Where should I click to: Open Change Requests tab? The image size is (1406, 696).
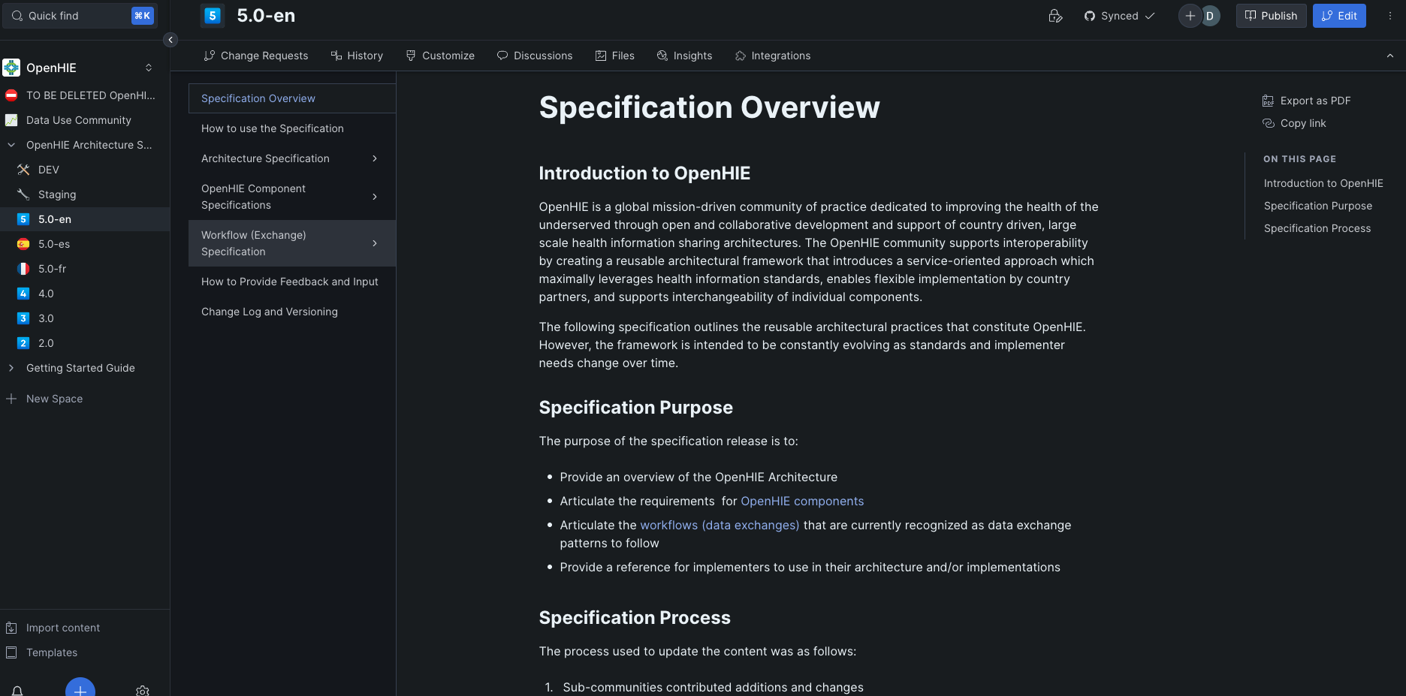(256, 56)
